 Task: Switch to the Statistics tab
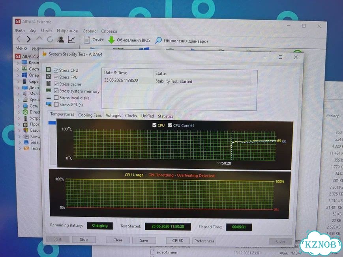coord(166,116)
